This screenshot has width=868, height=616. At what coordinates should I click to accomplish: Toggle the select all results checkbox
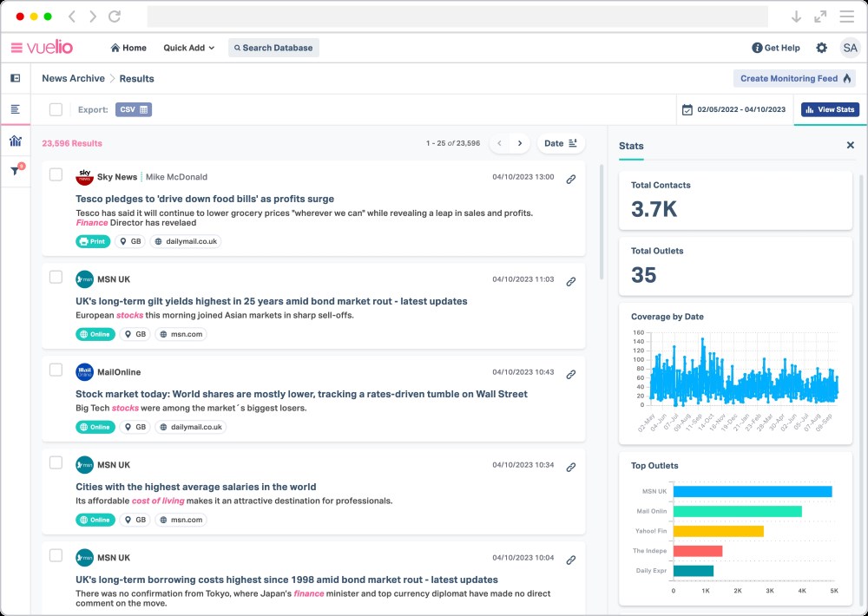56,109
